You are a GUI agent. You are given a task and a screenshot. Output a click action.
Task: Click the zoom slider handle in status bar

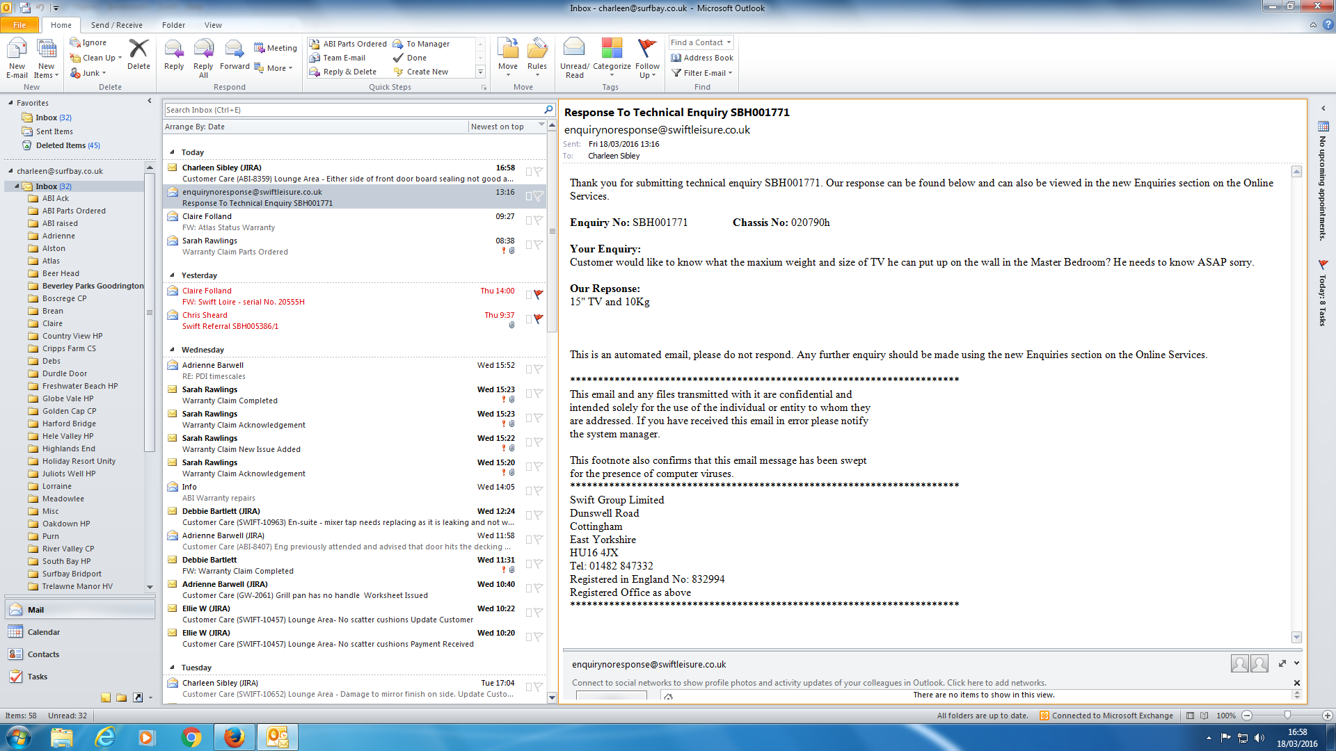pos(1287,715)
